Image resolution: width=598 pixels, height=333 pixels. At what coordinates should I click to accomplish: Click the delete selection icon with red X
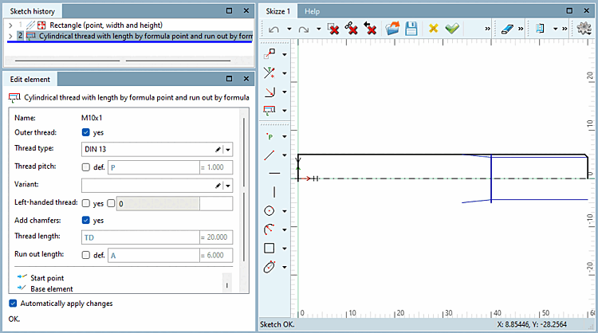coord(333,28)
